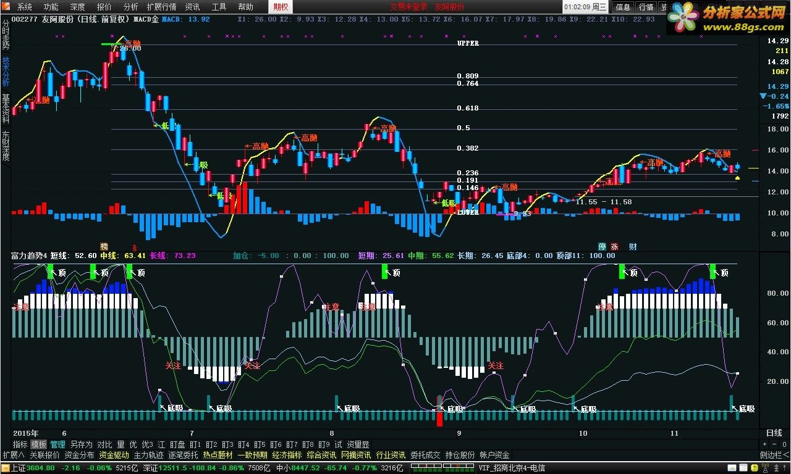Screen dimensions: 791x474
Task: Click the 友阿股份 title link in header
Action: click(x=449, y=7)
